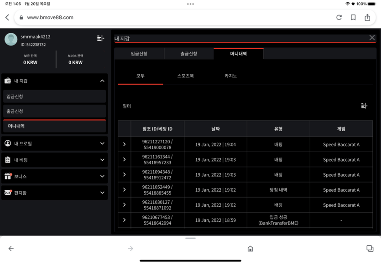
Task: Expand the 보너스 section
Action: pos(54,176)
